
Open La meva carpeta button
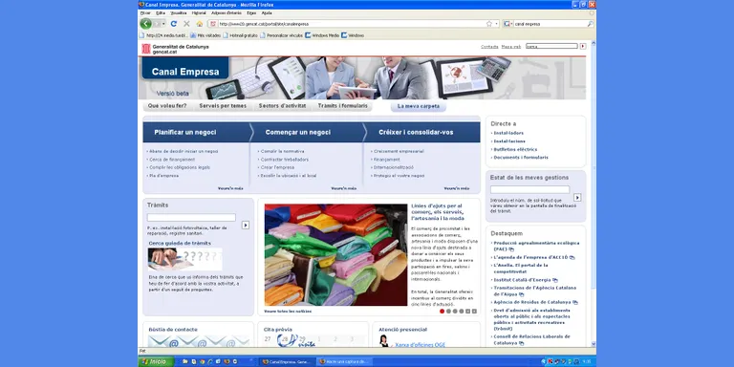coord(419,106)
